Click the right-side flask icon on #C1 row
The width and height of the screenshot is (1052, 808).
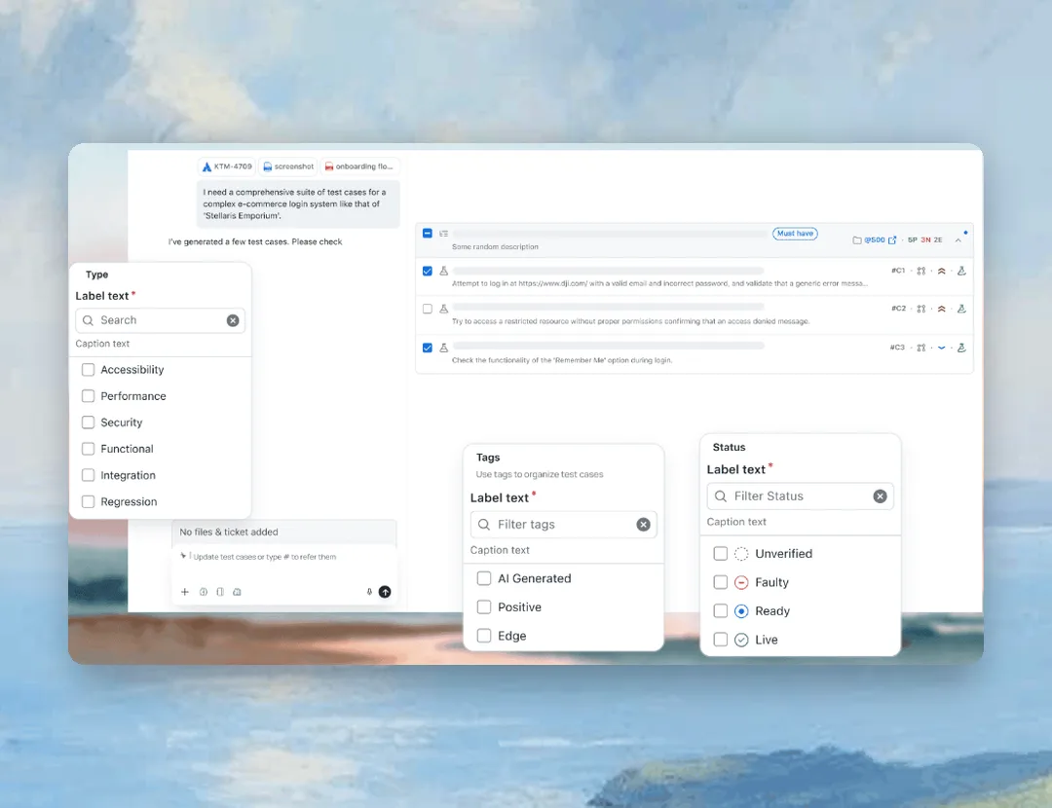961,271
